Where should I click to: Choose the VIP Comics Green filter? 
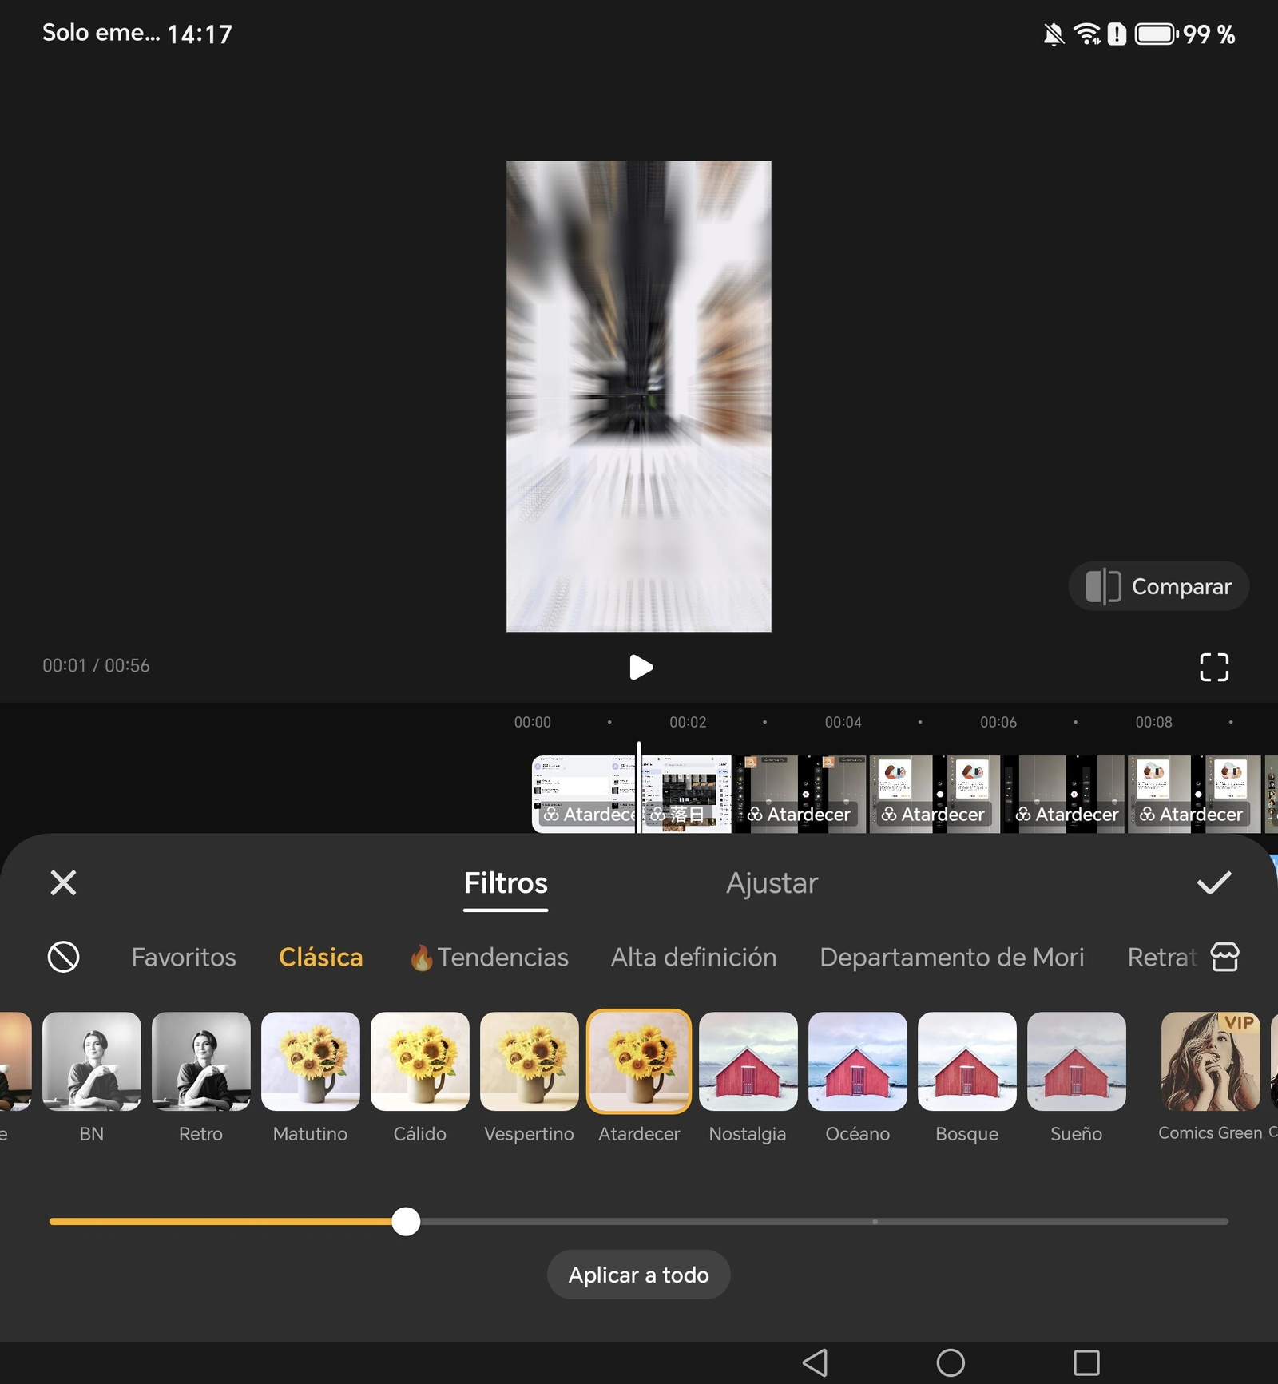(1209, 1061)
